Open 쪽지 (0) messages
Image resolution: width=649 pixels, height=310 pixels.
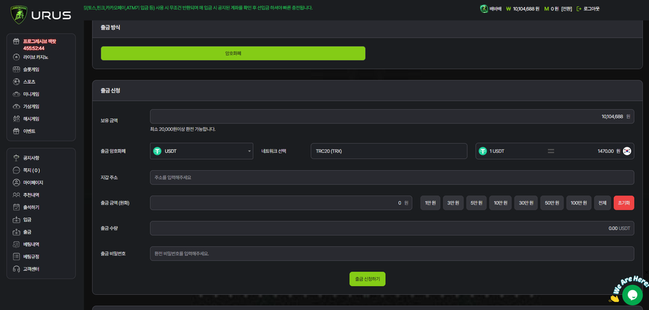tap(31, 170)
